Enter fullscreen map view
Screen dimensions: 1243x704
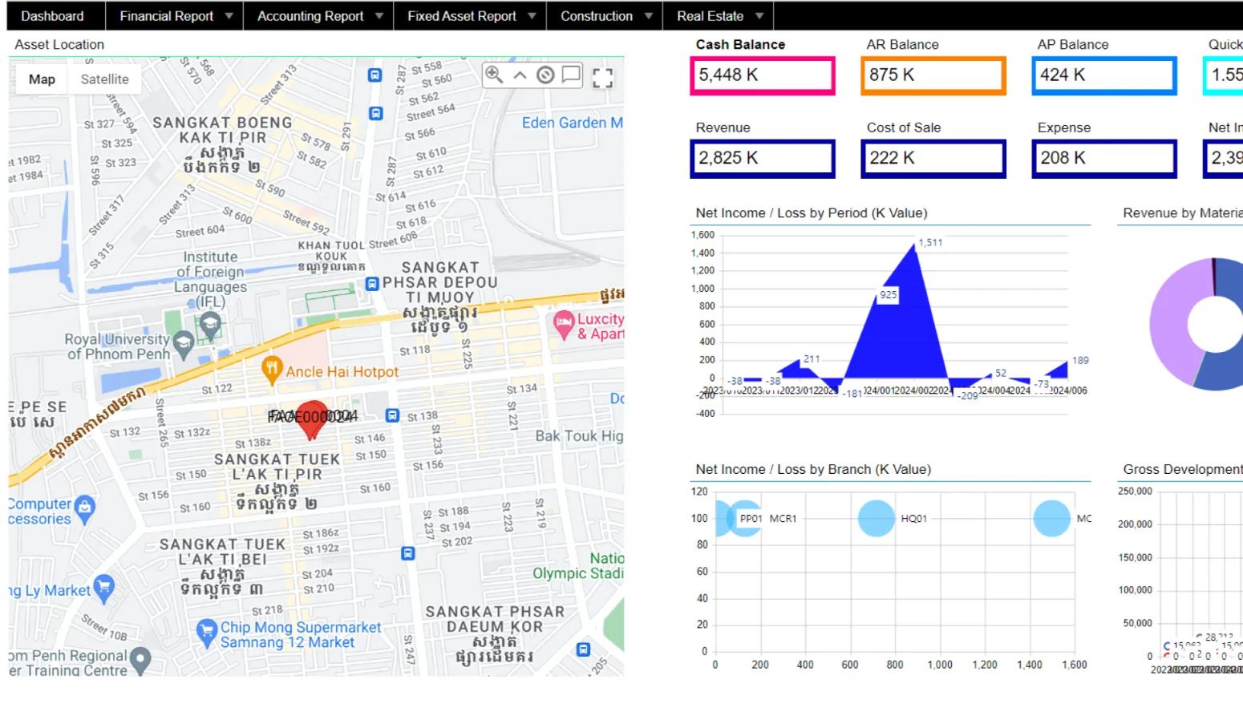pyautogui.click(x=602, y=78)
